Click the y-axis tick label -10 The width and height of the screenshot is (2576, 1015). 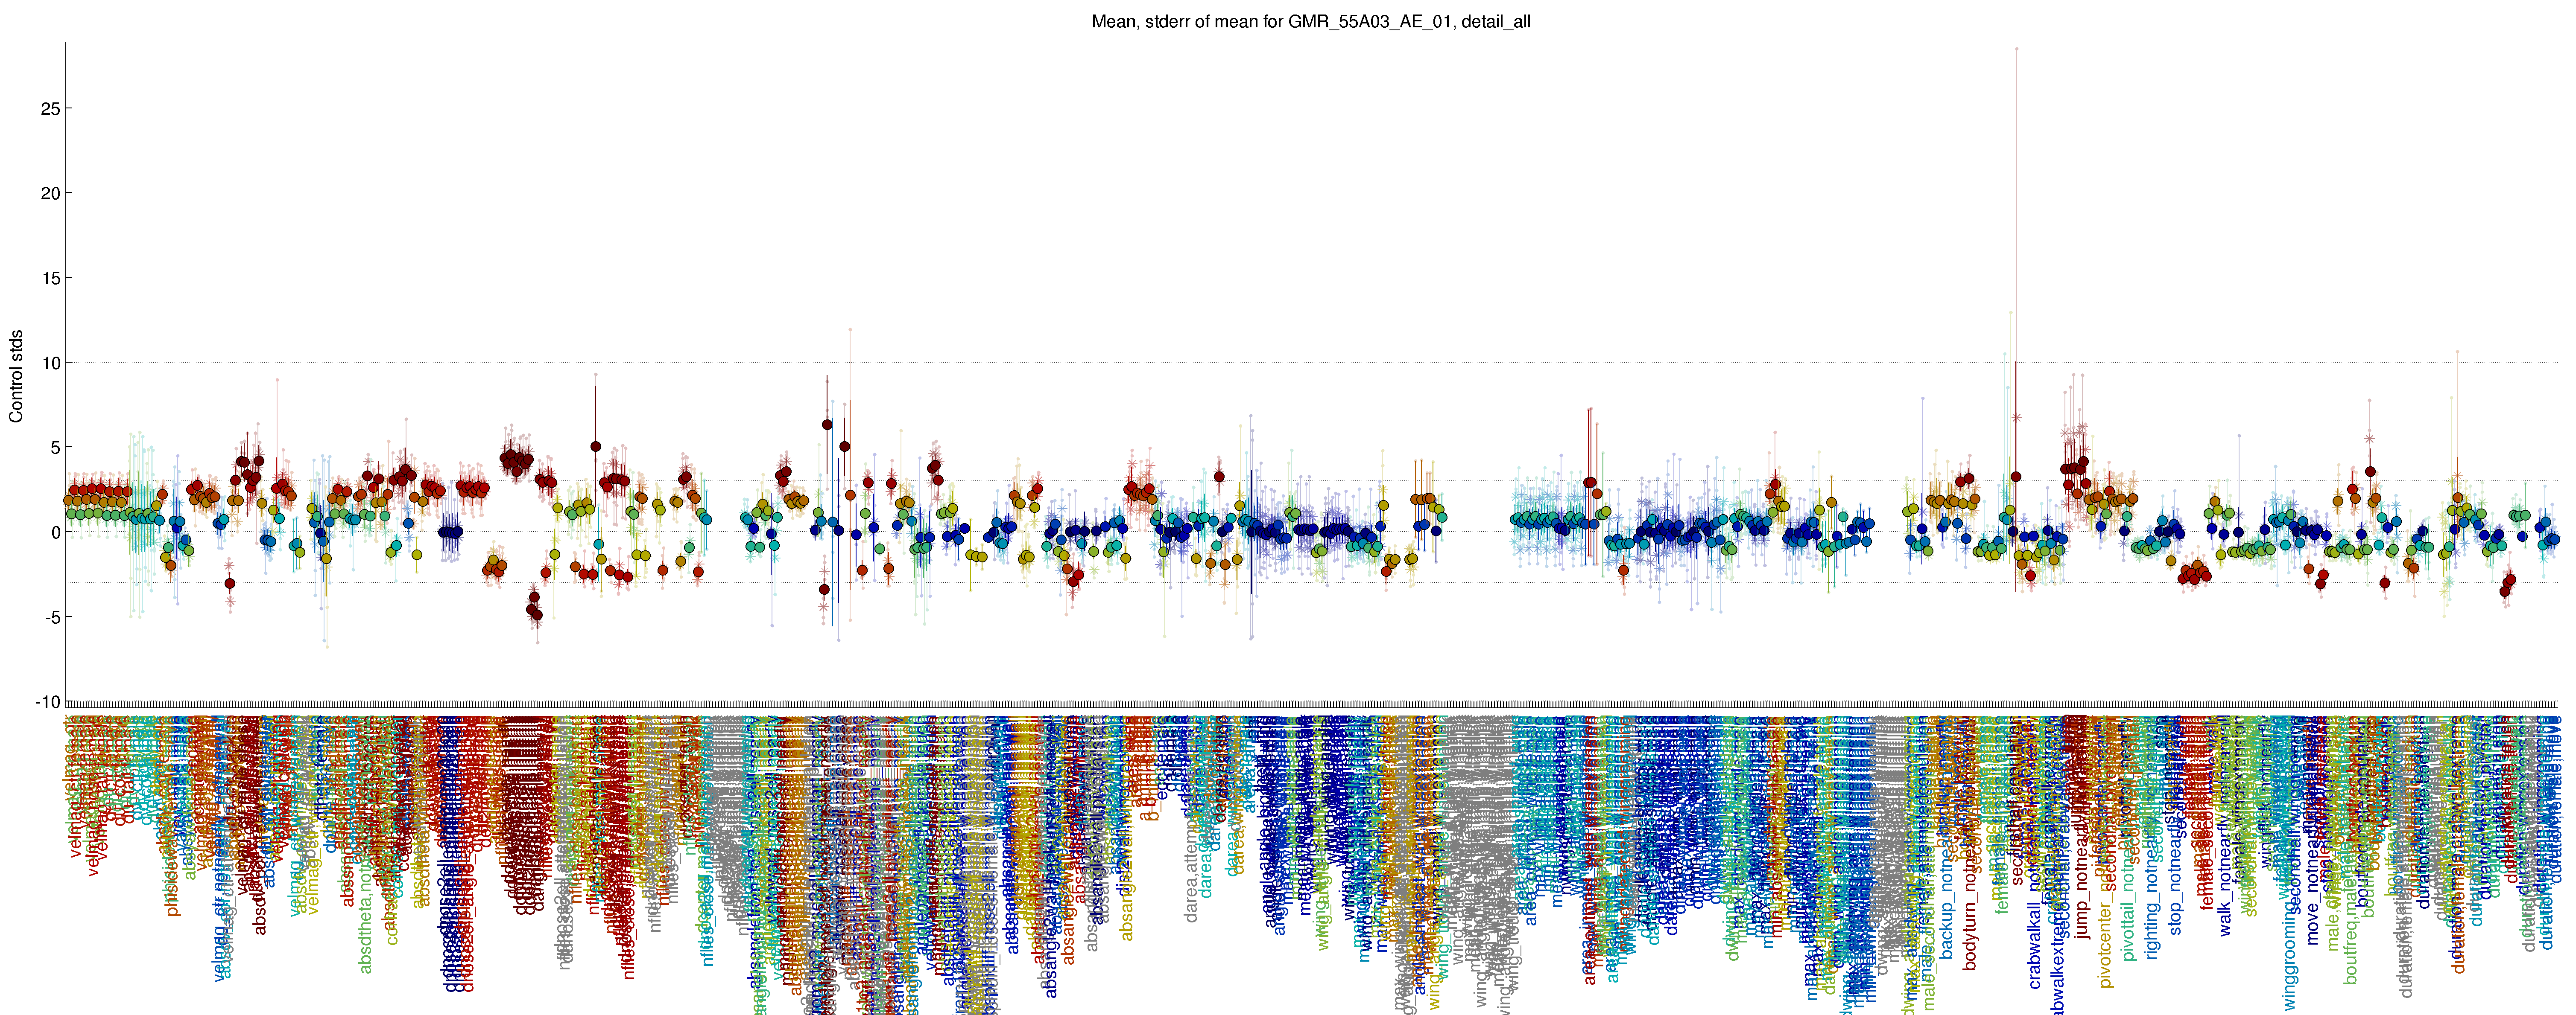coord(47,701)
